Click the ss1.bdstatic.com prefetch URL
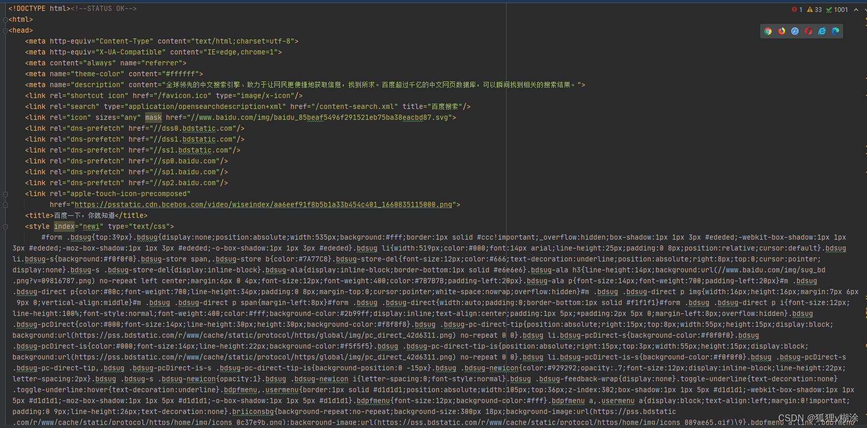Viewport: 867px width, 428px height. coord(195,150)
